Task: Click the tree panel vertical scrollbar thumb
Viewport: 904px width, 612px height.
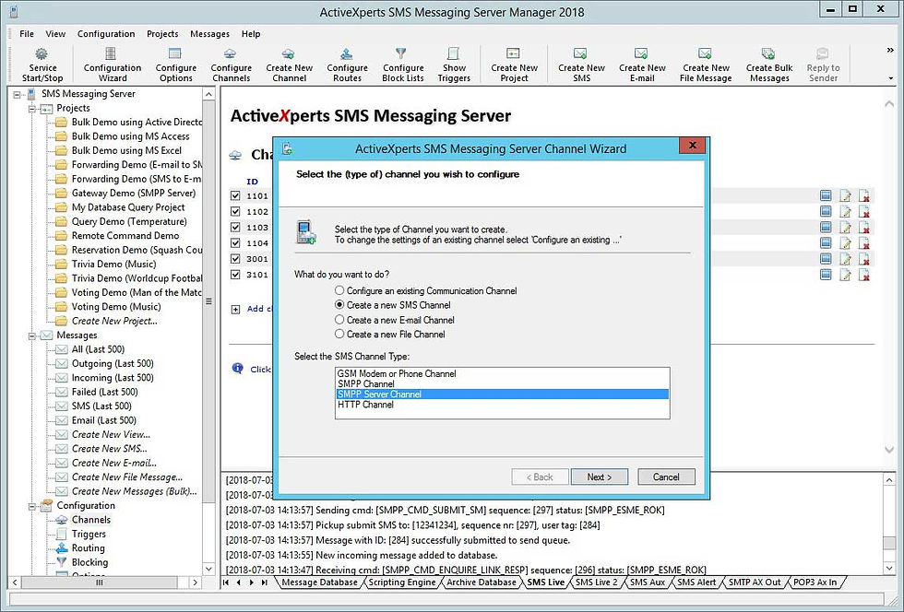Action: [x=208, y=300]
